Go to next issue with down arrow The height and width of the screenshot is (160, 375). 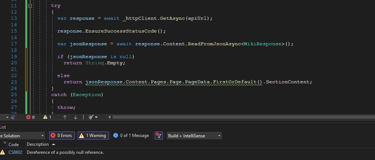tap(76, 117)
